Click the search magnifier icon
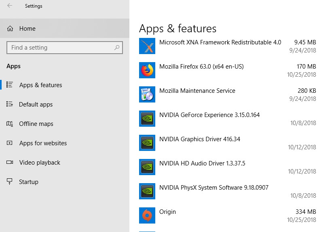The height and width of the screenshot is (232, 336). pos(117,48)
